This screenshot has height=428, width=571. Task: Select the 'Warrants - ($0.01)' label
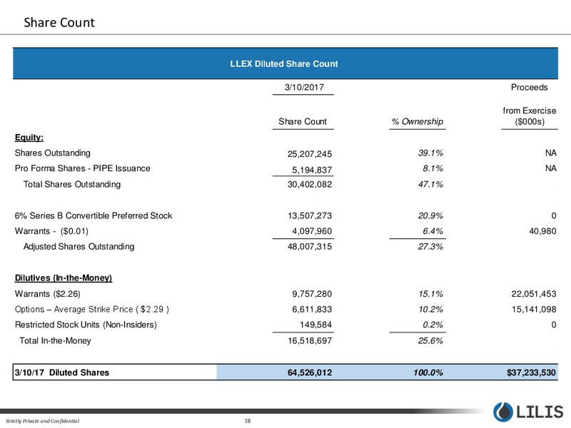[51, 231]
